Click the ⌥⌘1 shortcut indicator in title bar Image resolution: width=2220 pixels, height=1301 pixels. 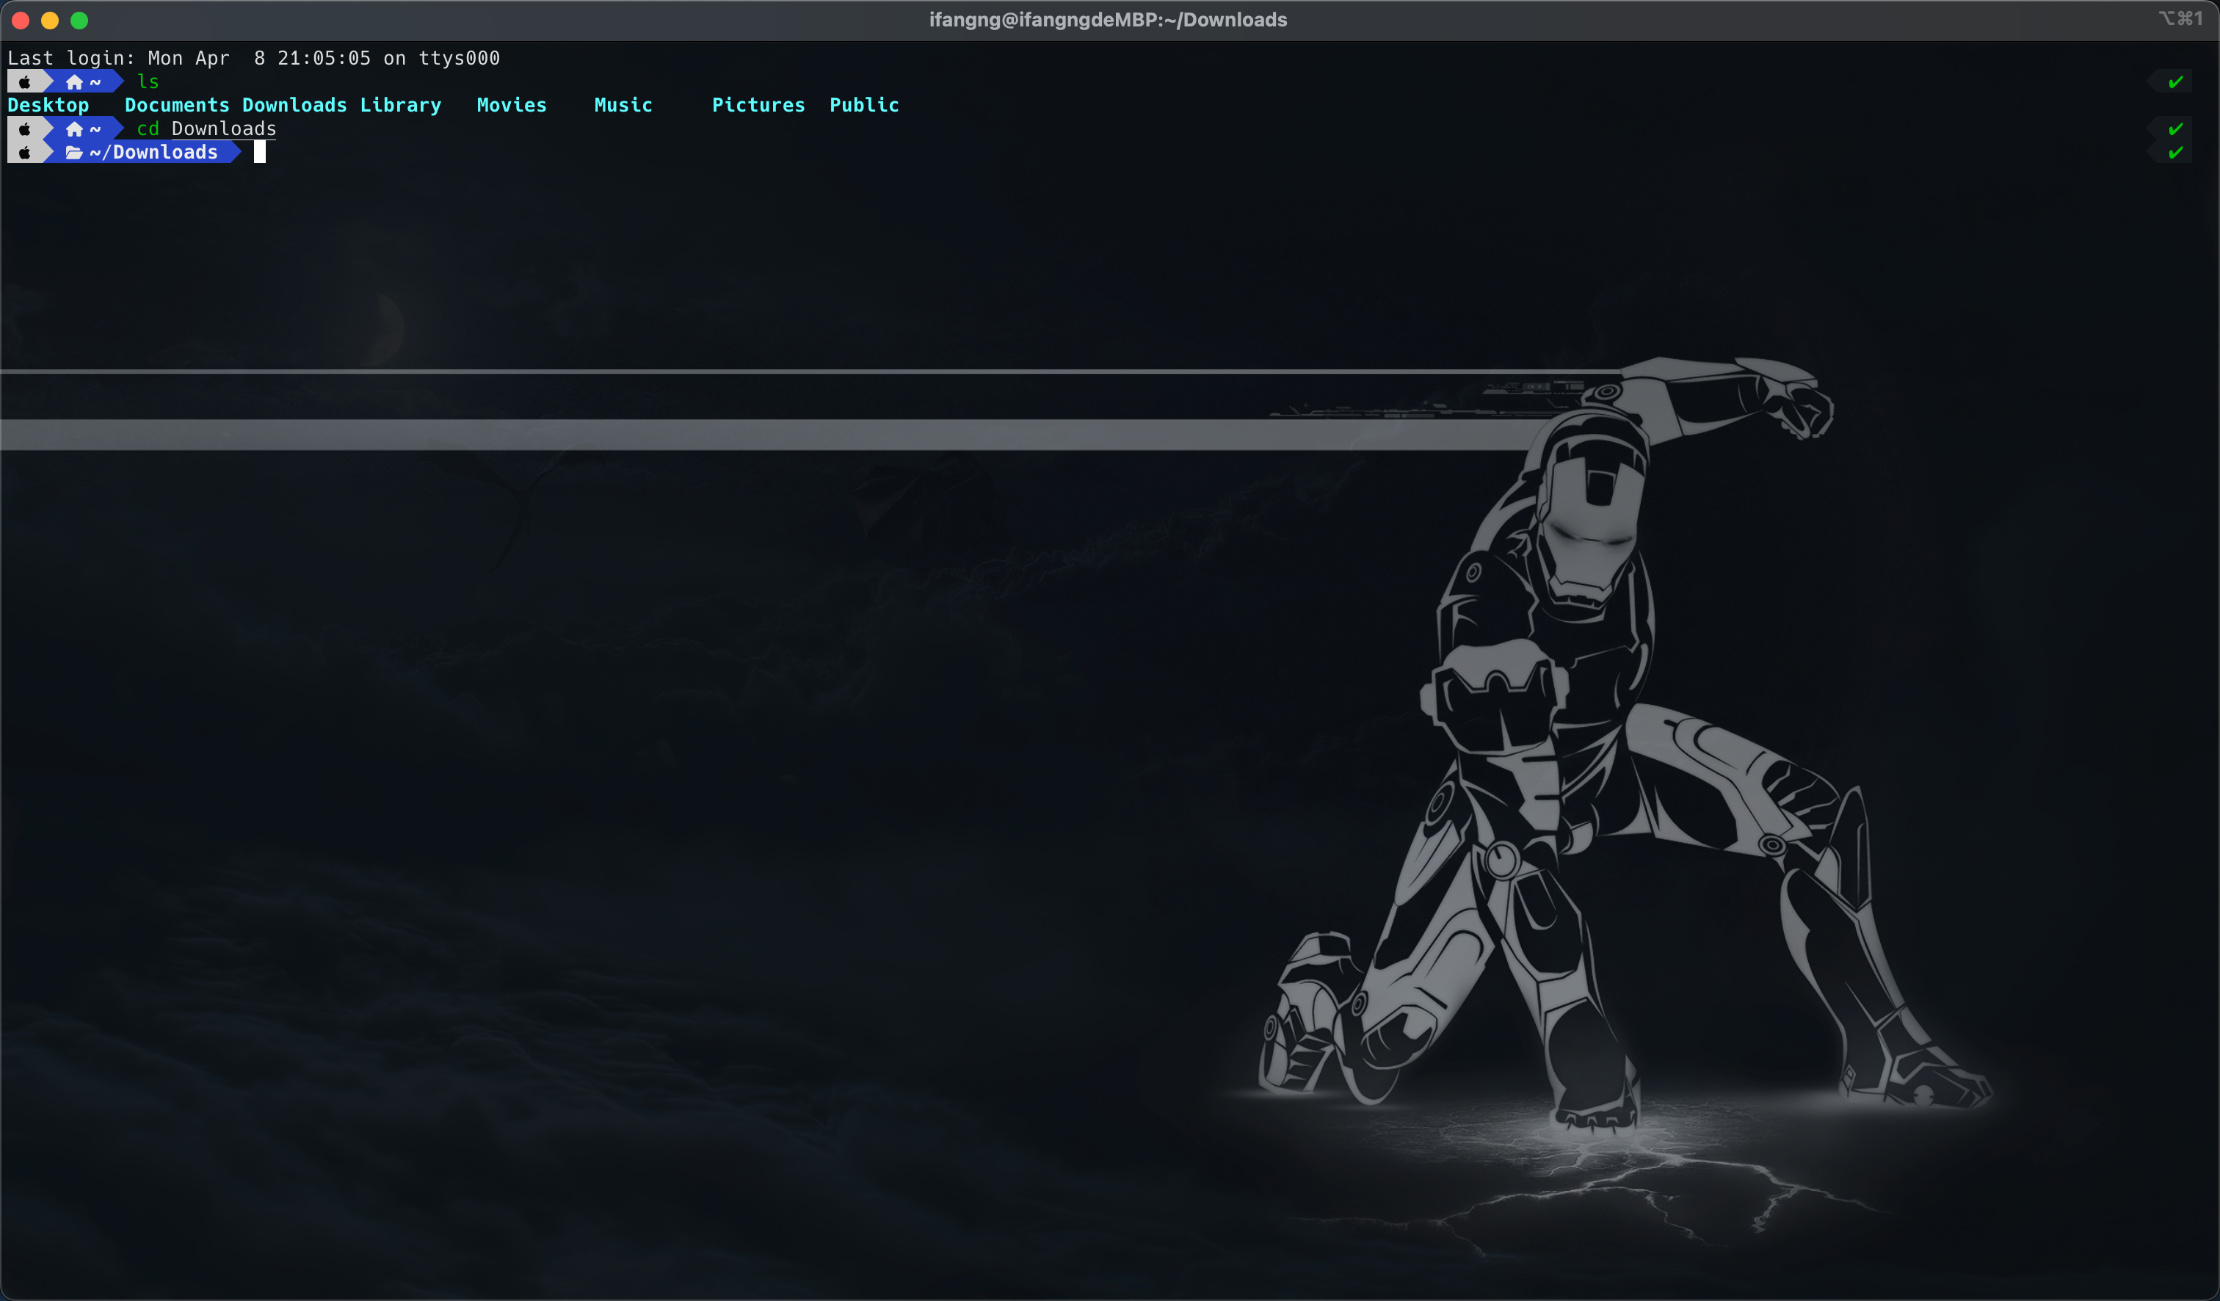coord(2180,18)
